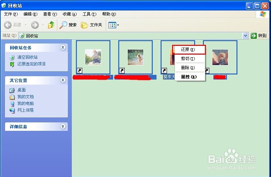Open the 帮助(H) menu
This screenshot has height=177, width=271.
(109, 14)
